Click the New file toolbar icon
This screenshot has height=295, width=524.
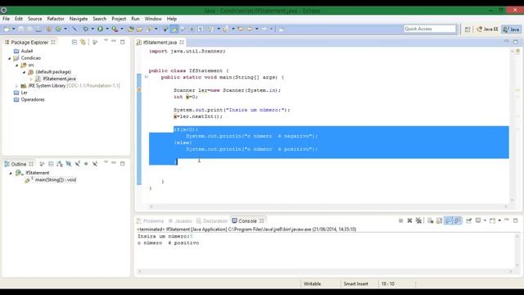click(x=7, y=29)
